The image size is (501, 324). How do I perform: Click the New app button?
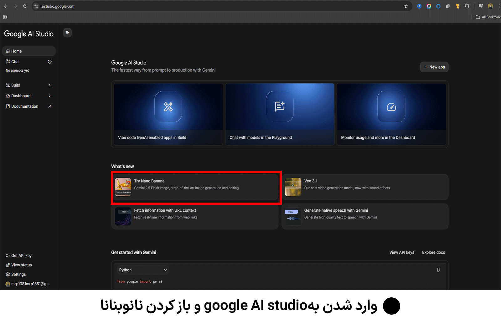click(434, 67)
